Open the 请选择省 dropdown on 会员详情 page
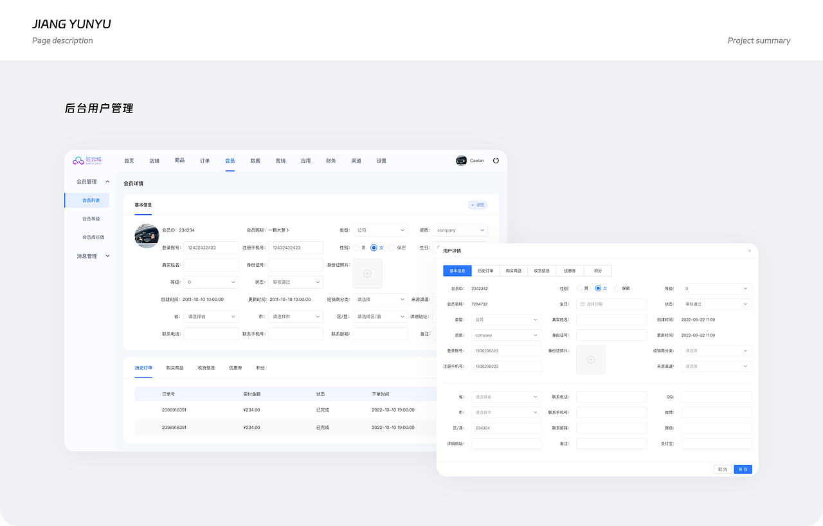 point(211,317)
